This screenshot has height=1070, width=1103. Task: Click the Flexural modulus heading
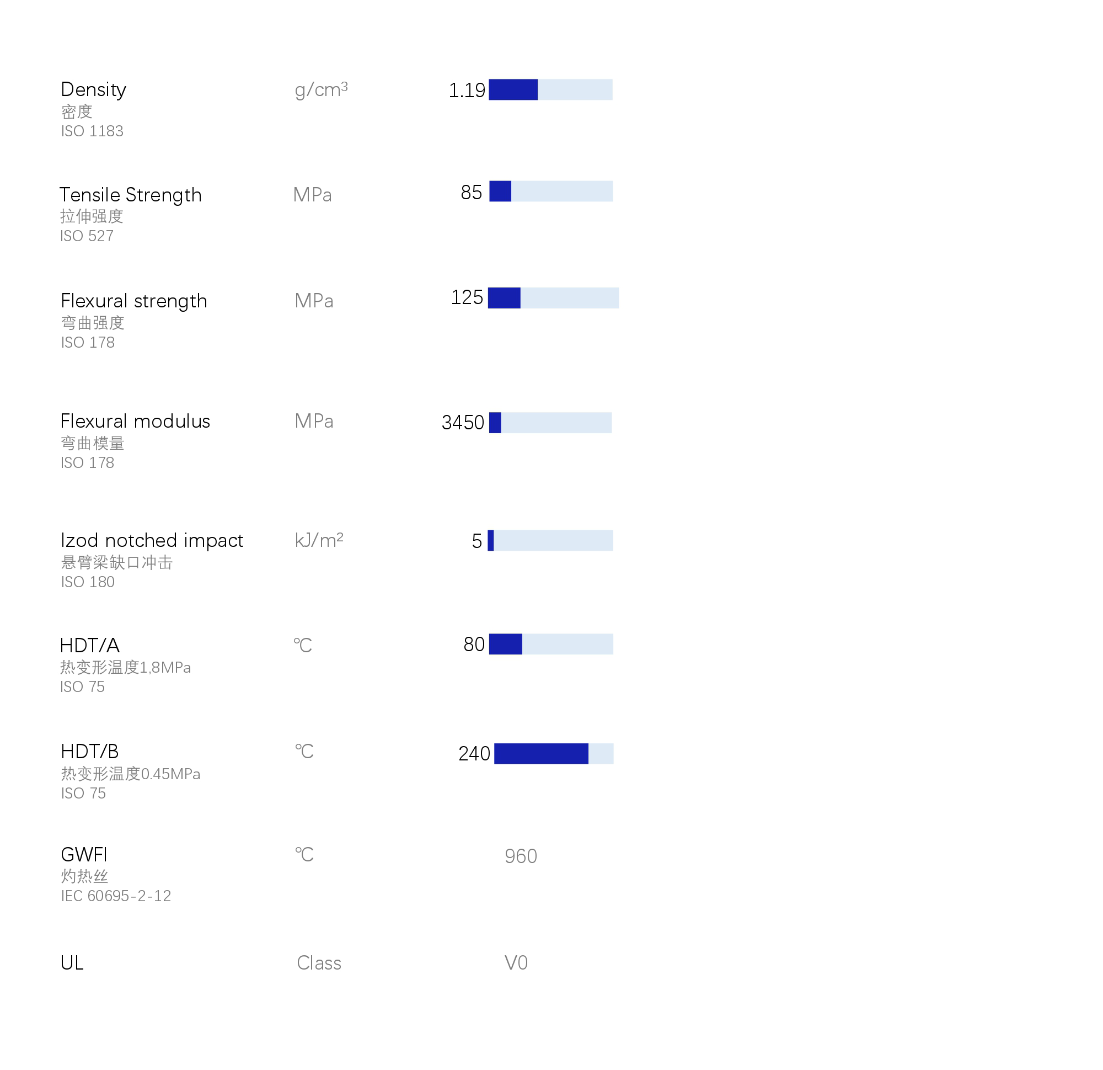135,421
